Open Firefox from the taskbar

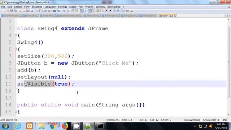65,126
